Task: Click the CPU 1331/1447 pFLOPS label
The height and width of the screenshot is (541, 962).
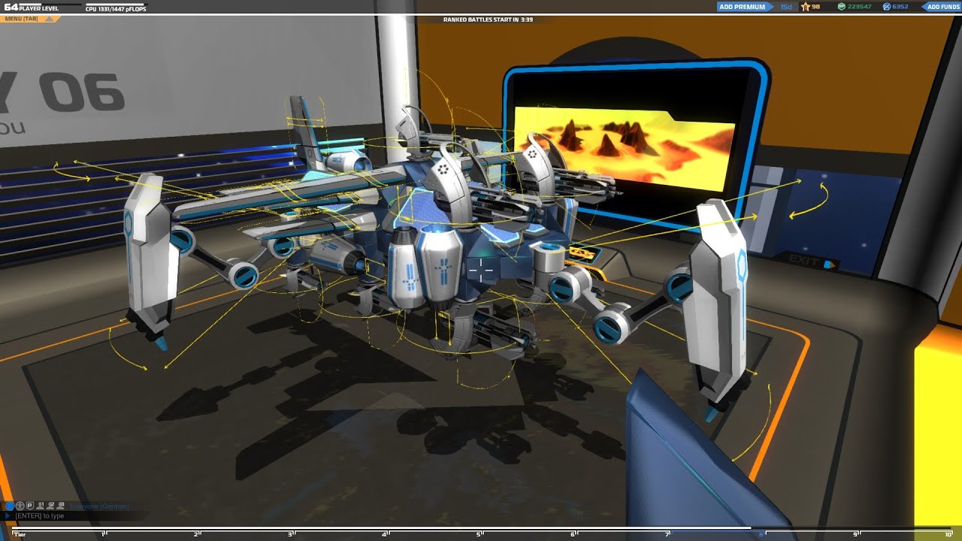Action: click(116, 10)
